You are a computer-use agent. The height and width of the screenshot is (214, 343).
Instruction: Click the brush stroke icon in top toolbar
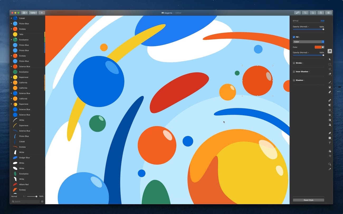298,13
